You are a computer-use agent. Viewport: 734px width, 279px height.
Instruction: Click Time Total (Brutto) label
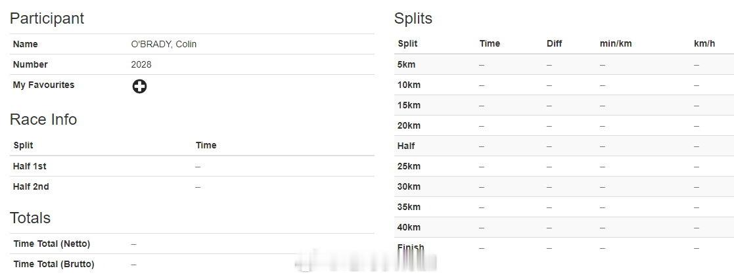54,264
